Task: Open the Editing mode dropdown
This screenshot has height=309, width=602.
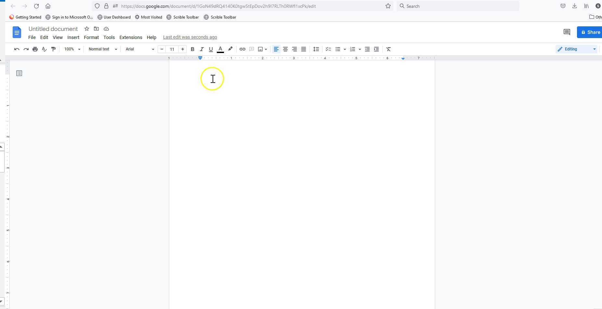Action: 577,49
